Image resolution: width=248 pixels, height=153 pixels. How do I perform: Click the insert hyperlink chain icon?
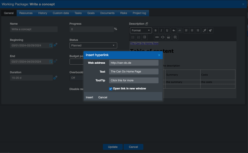pos(157,37)
